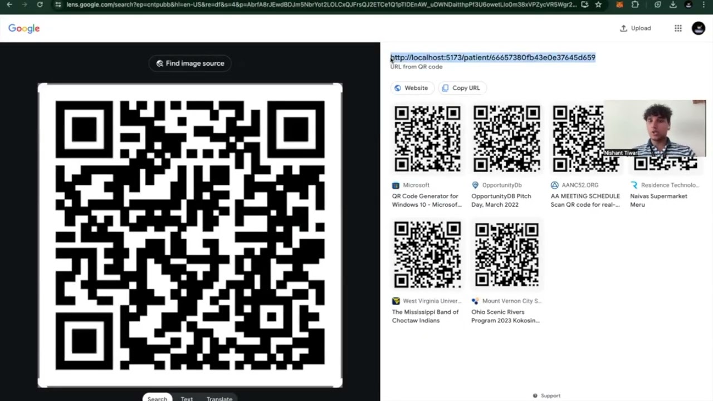Screen dimensions: 713x401
Task: Click the West Virginia Univer... favicon
Action: (396, 301)
